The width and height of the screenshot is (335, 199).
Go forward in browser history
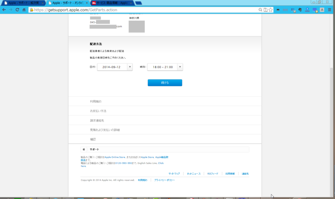tap(10, 10)
